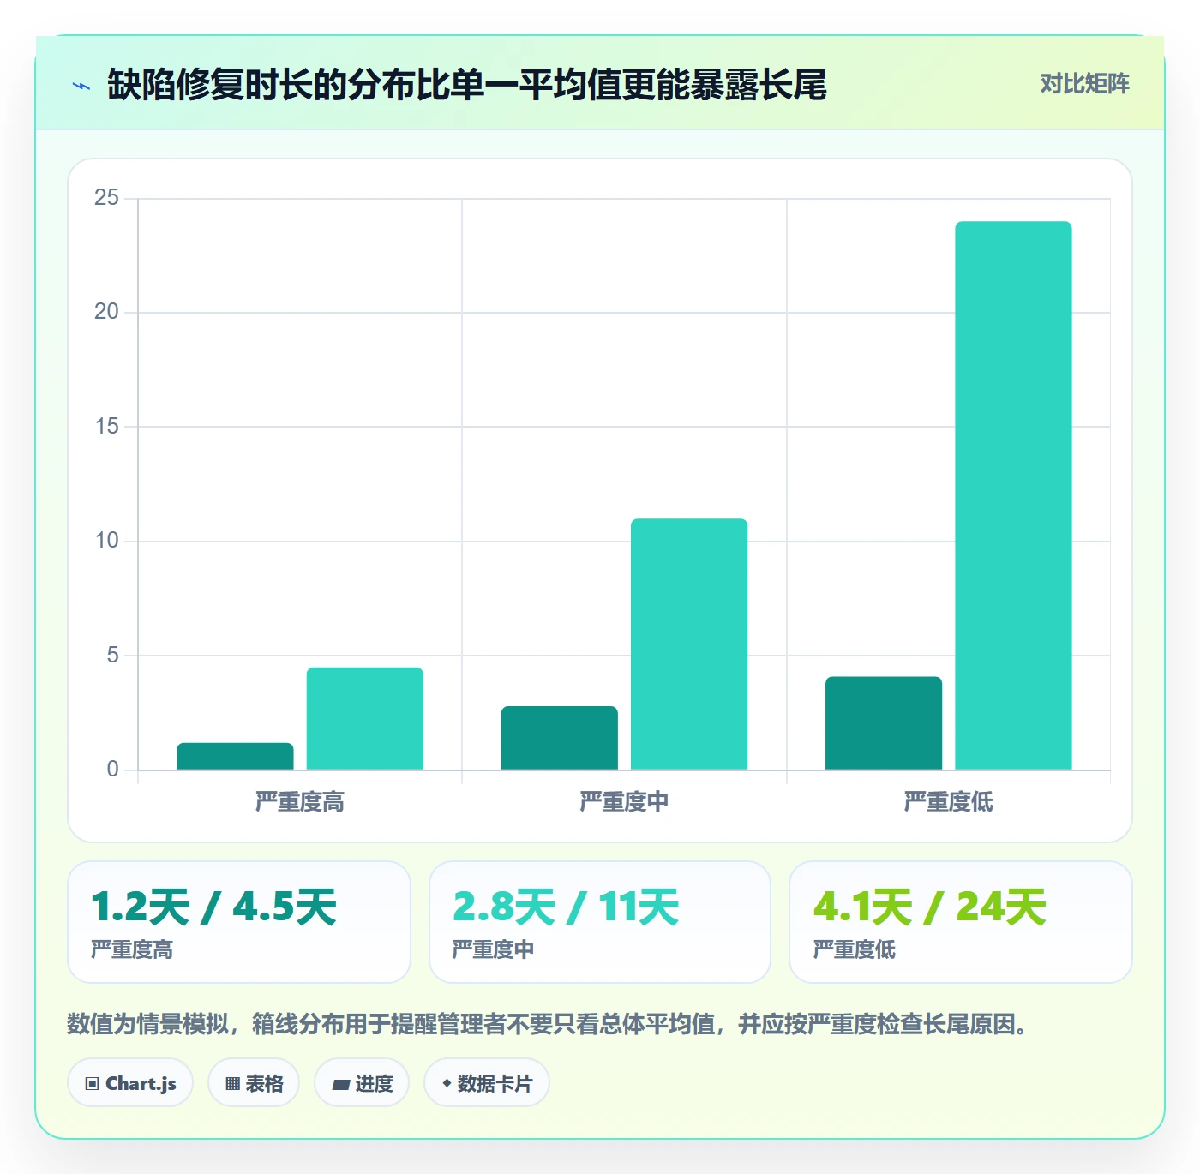Click the diamond icon in the 数据卡片 chip

point(447,1083)
